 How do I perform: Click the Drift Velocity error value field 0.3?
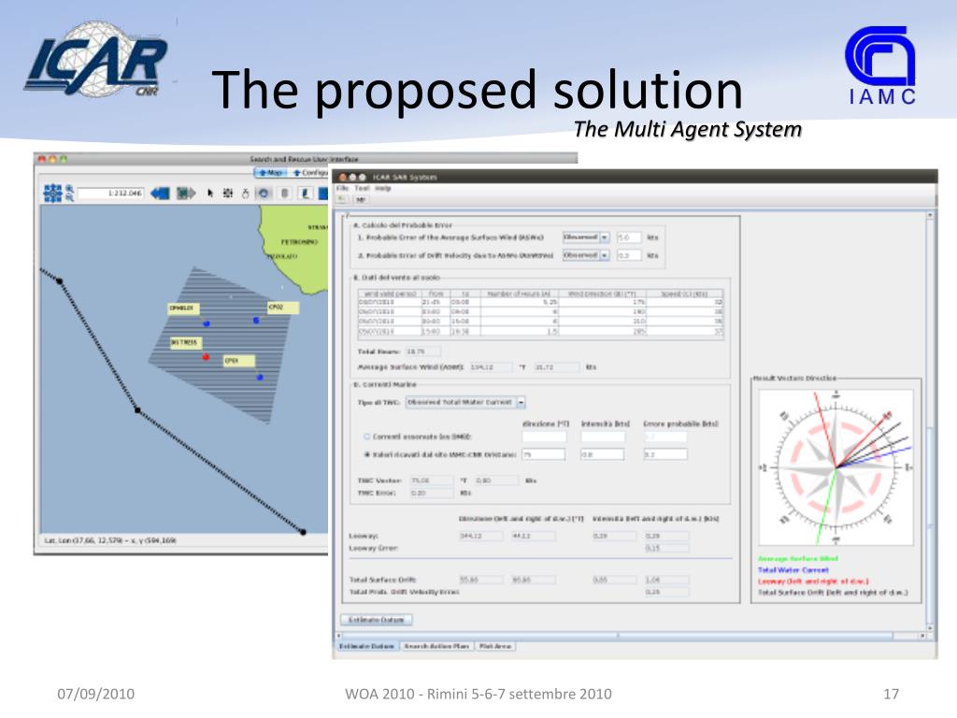(x=629, y=255)
